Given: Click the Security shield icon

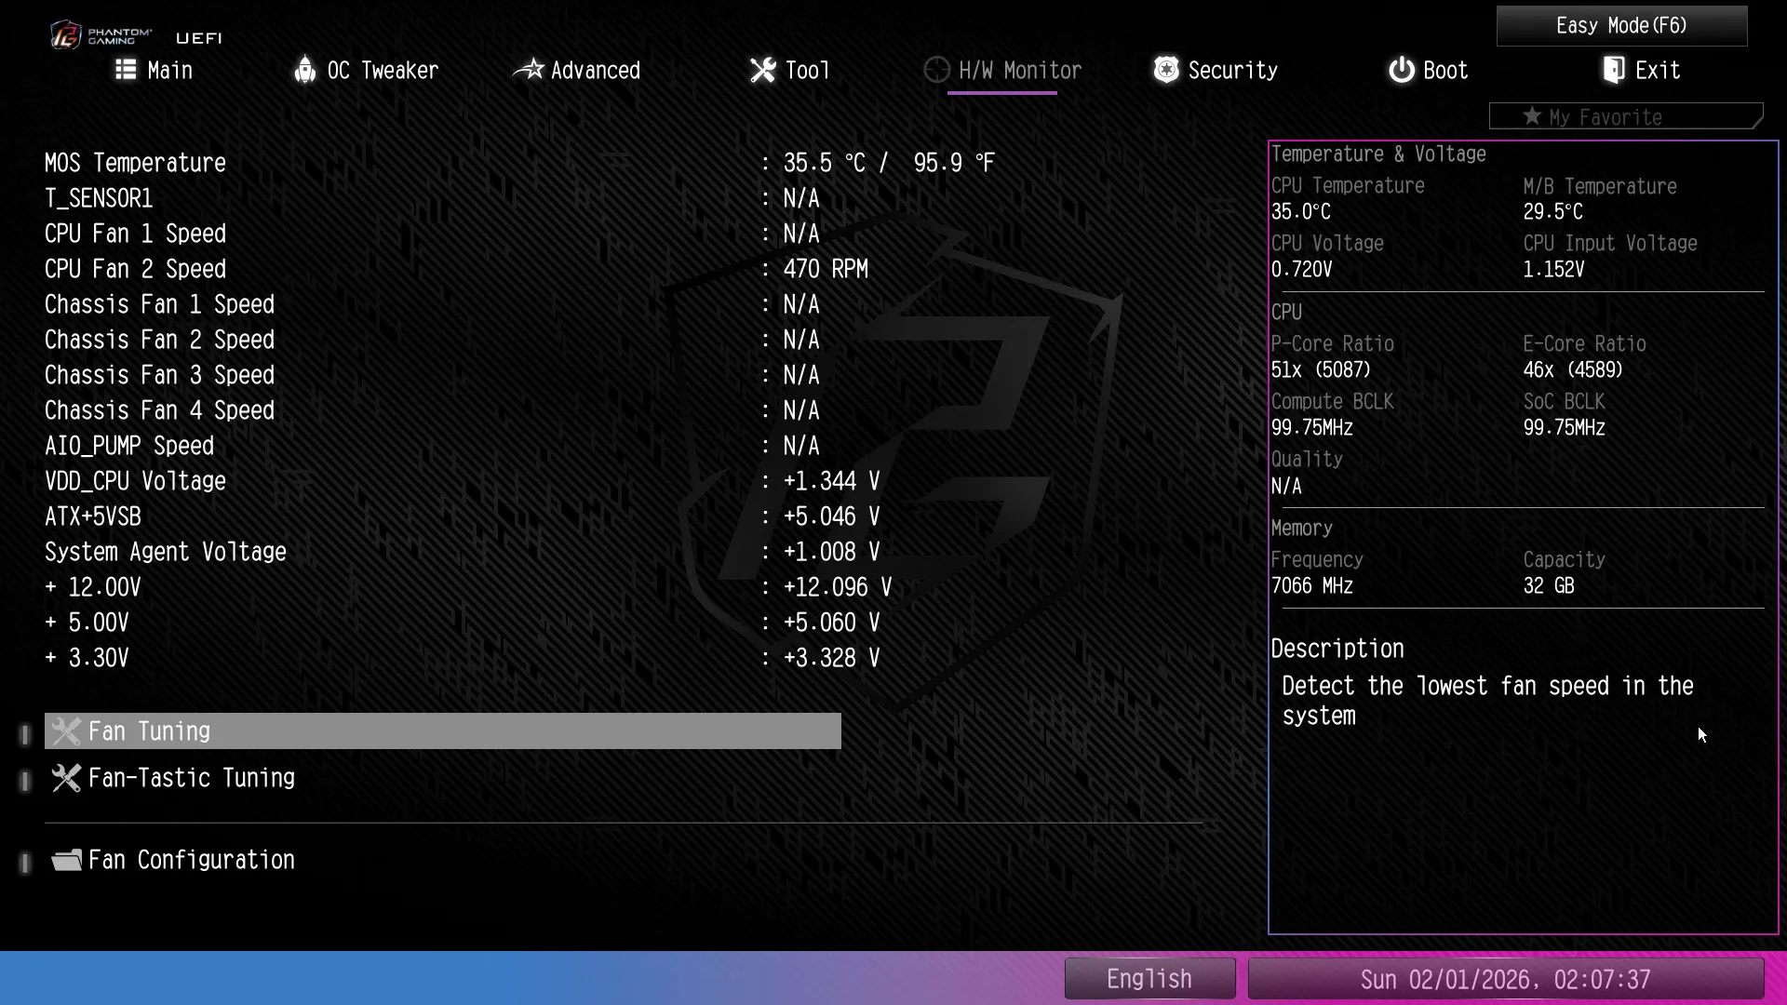Looking at the screenshot, I should [1166, 70].
